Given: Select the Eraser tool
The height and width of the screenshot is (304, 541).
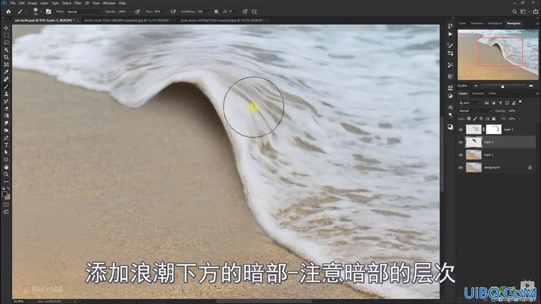Looking at the screenshot, I should click(6, 109).
